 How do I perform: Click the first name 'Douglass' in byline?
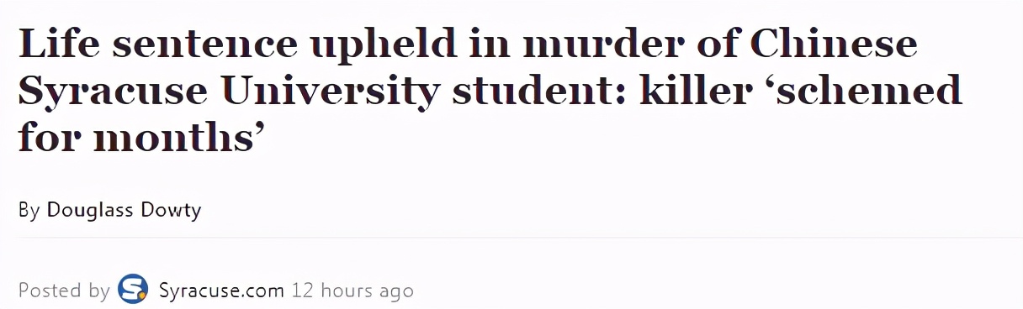click(x=89, y=211)
